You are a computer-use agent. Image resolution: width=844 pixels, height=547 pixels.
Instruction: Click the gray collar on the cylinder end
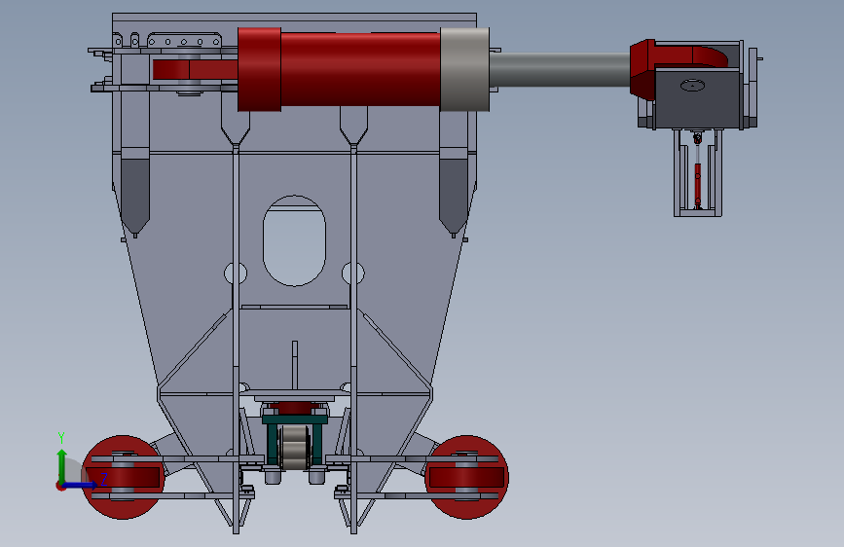pyautogui.click(x=464, y=69)
